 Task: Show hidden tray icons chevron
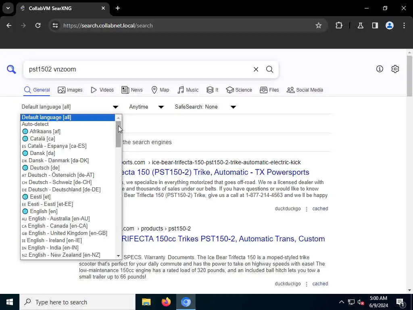click(x=341, y=302)
